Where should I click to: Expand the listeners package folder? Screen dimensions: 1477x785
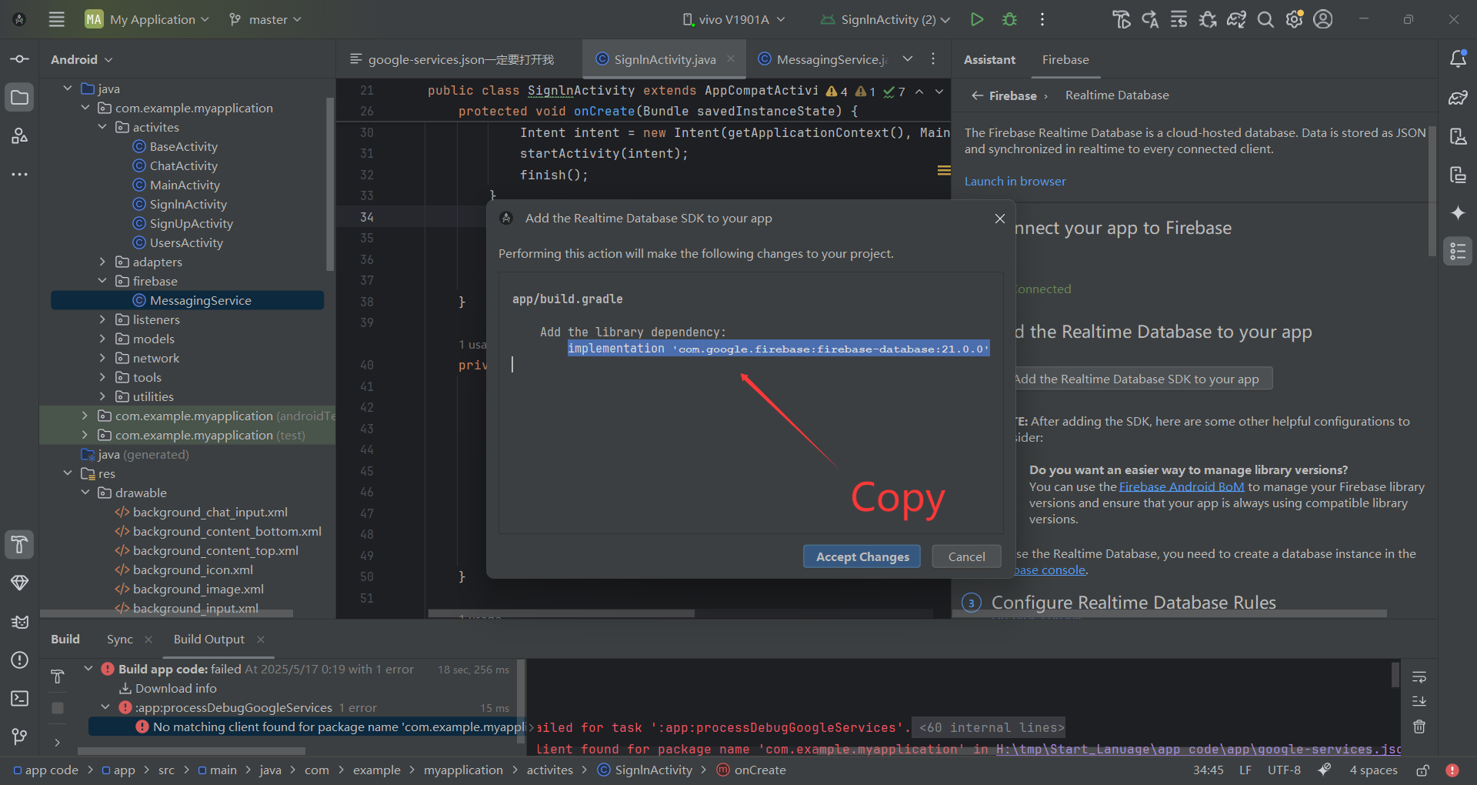click(x=102, y=319)
